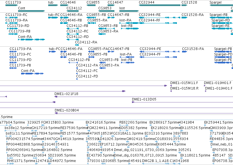233x165 pixels.
Task: Select transcript CG32944-RE
Action: click(150, 15)
